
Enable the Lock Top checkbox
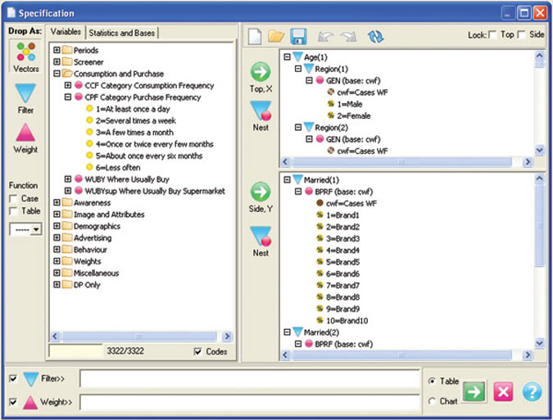tap(492, 35)
